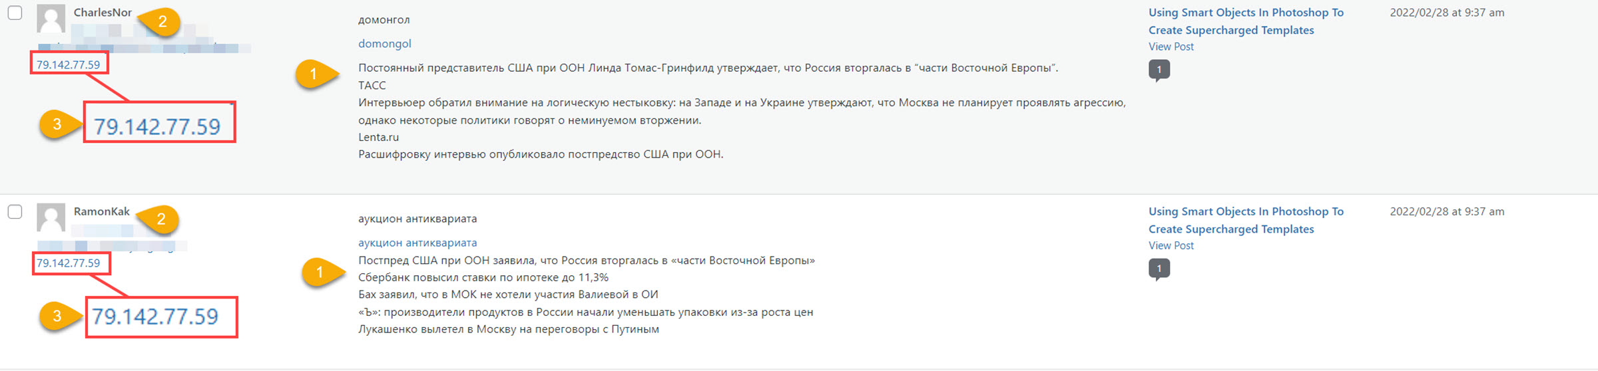The width and height of the screenshot is (1598, 371).
Task: Click the small IP address link under CharlesNor
Action: point(68,64)
